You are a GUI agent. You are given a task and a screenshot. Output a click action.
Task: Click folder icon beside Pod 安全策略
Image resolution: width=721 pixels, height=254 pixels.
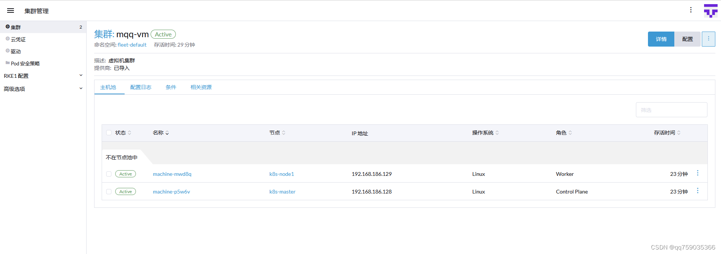8,63
